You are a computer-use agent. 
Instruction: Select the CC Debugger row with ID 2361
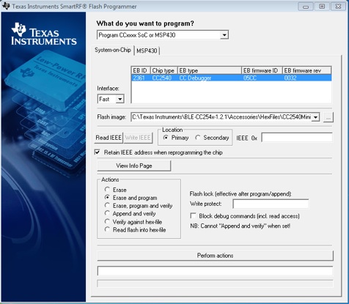231,78
